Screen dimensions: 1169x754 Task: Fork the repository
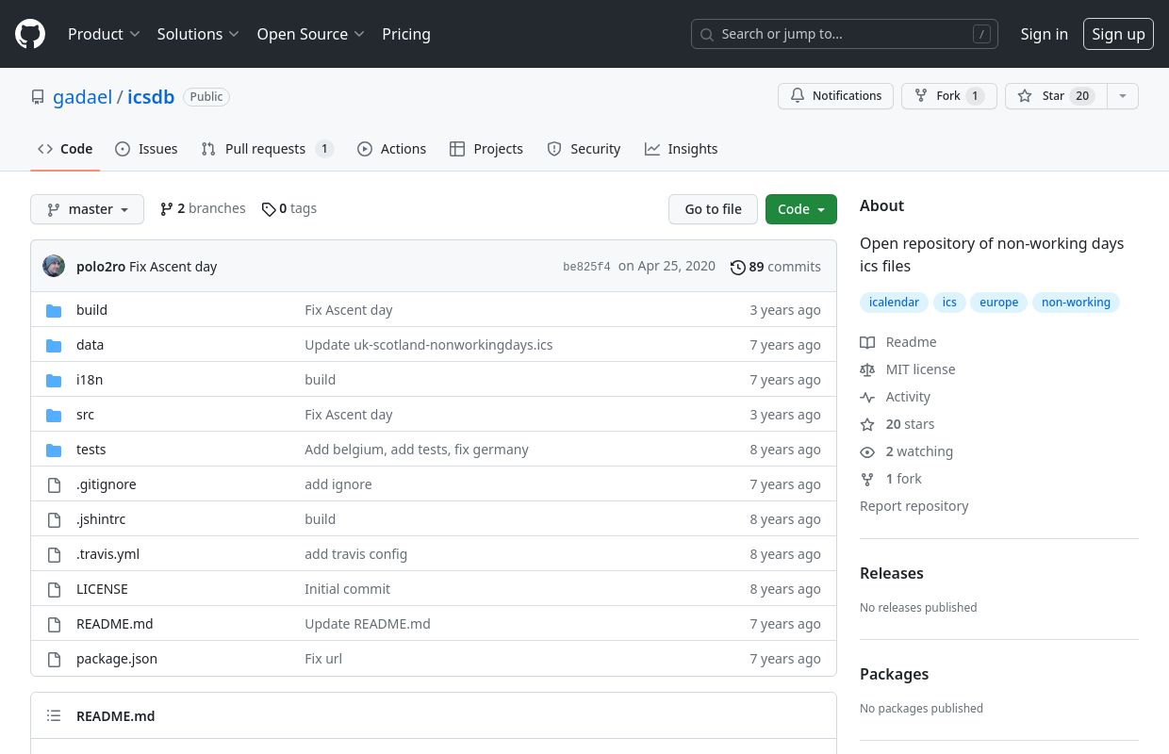point(948,96)
